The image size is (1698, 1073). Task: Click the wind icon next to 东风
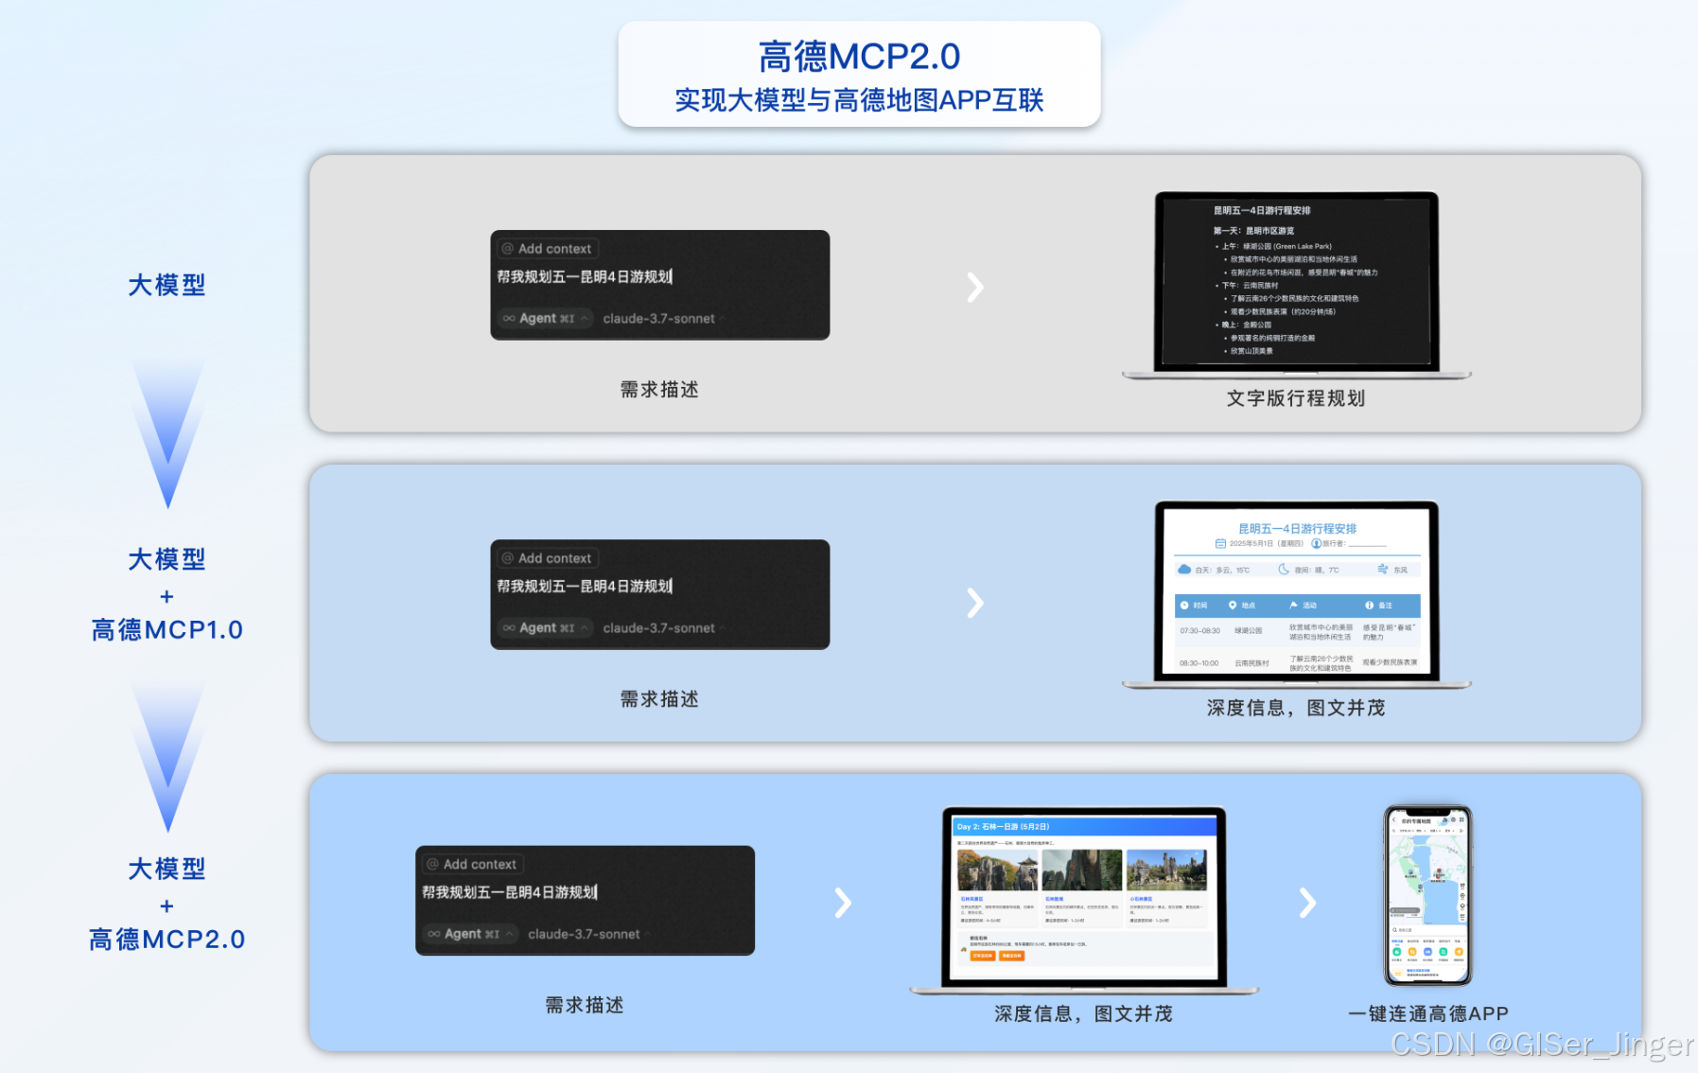click(1383, 570)
